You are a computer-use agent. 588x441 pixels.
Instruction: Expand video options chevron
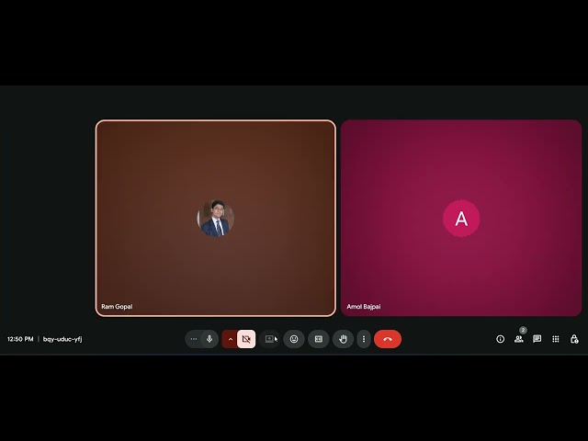click(231, 339)
